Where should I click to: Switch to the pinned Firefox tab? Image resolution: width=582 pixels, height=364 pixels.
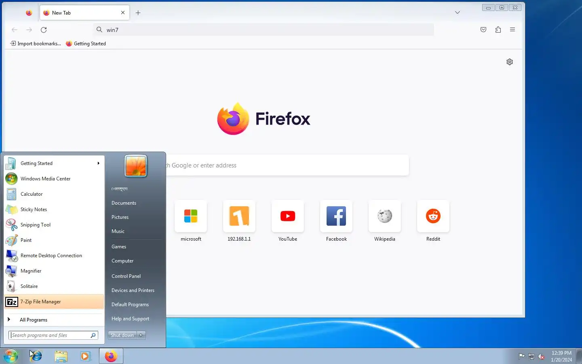29,13
